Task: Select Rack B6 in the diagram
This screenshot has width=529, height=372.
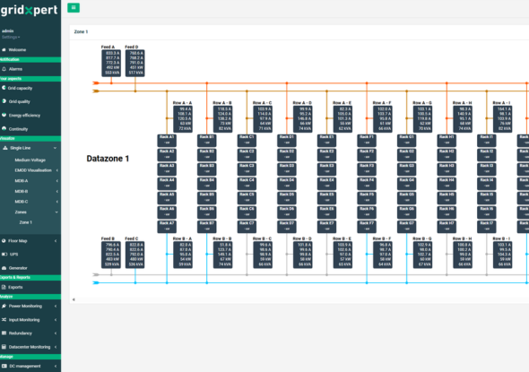Action: (207, 212)
